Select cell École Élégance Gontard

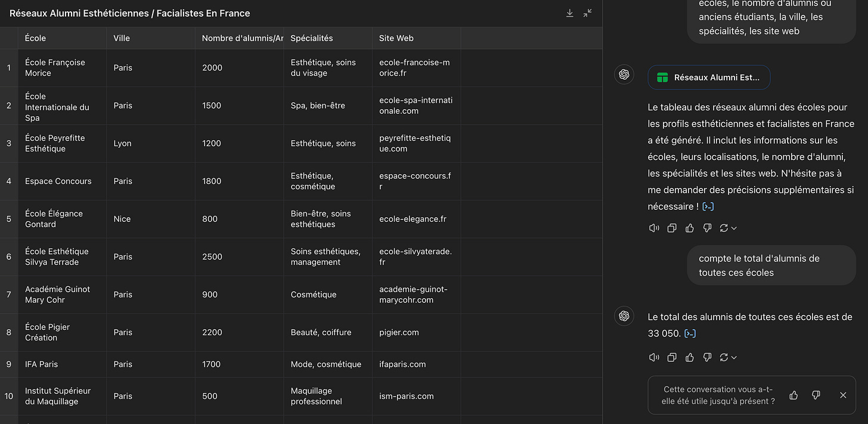click(x=62, y=219)
